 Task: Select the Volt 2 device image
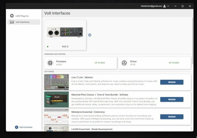click(65, 32)
